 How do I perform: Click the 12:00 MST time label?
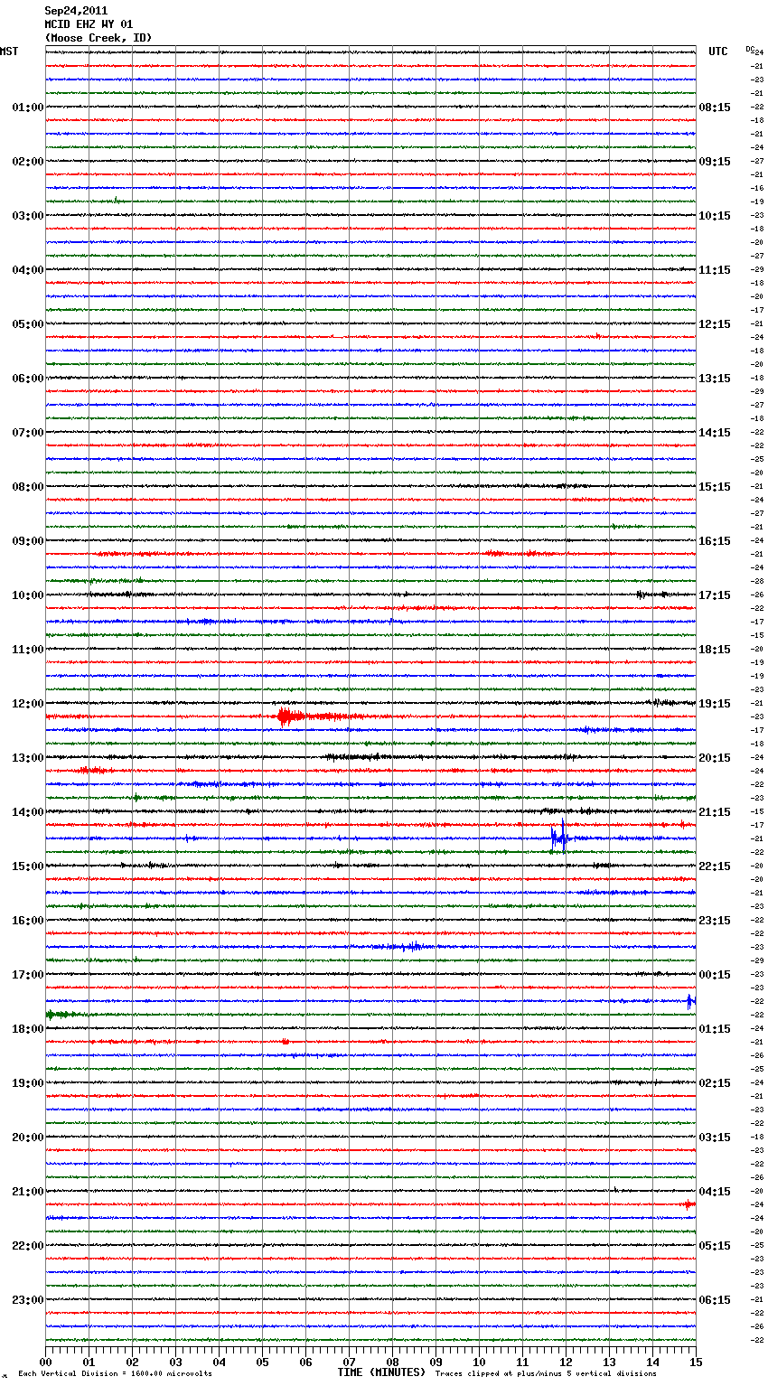[27, 704]
